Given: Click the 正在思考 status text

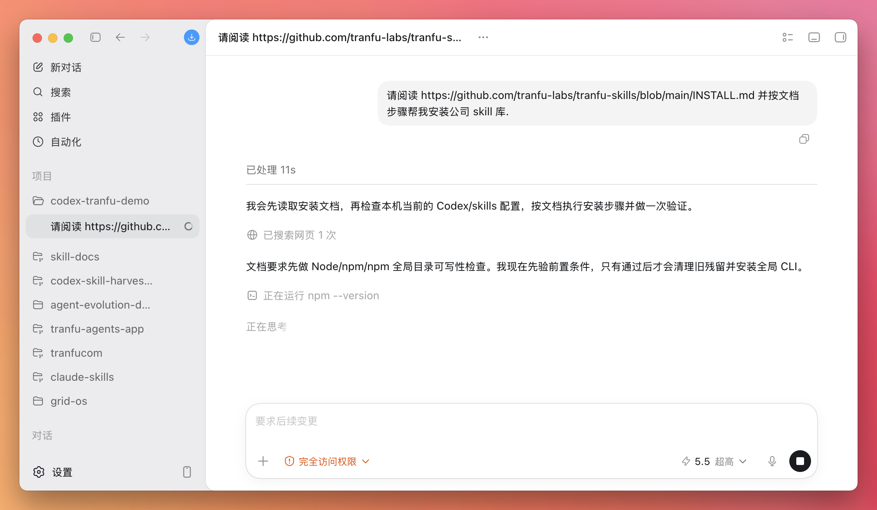Looking at the screenshot, I should [x=267, y=327].
